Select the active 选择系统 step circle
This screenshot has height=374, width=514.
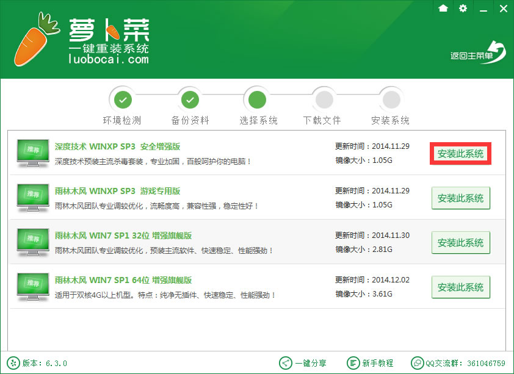[257, 98]
